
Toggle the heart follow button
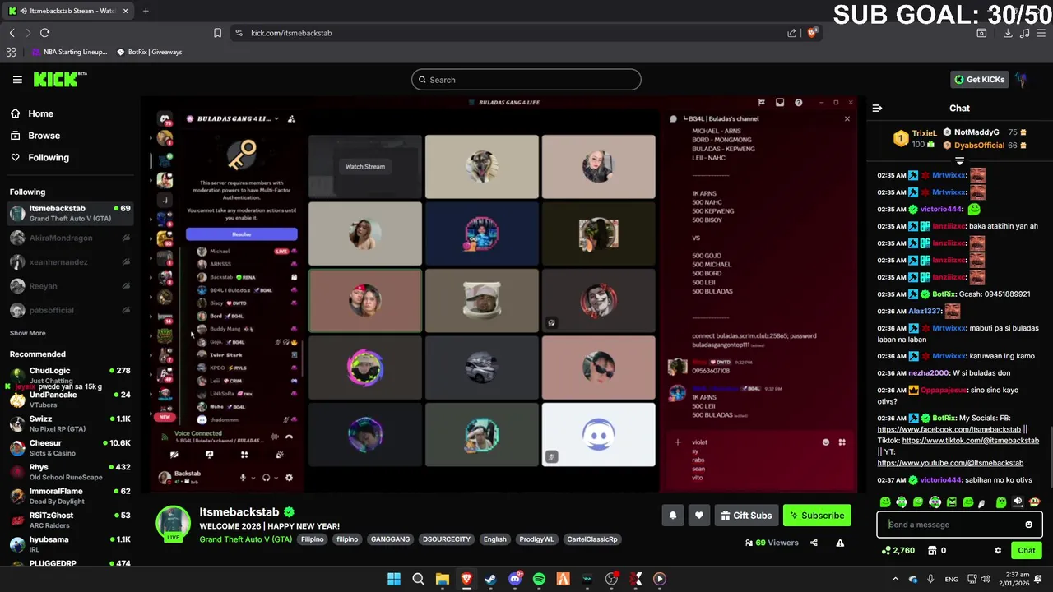(x=698, y=516)
